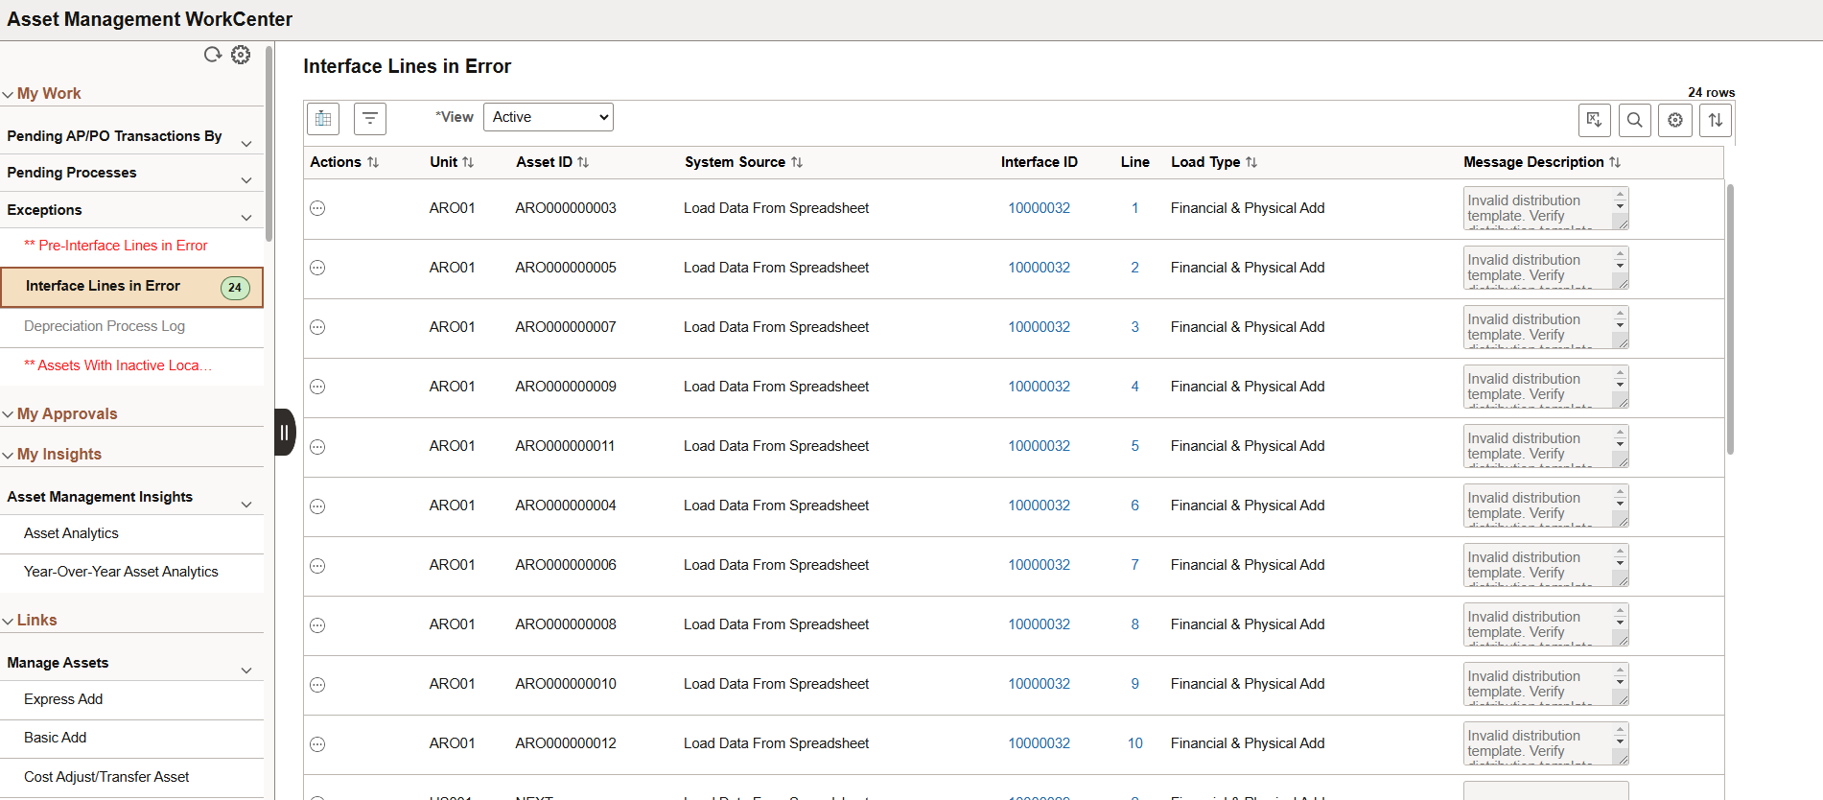The height and width of the screenshot is (800, 1823).
Task: Open actions menu for ARO000000006 row
Action: point(317,565)
